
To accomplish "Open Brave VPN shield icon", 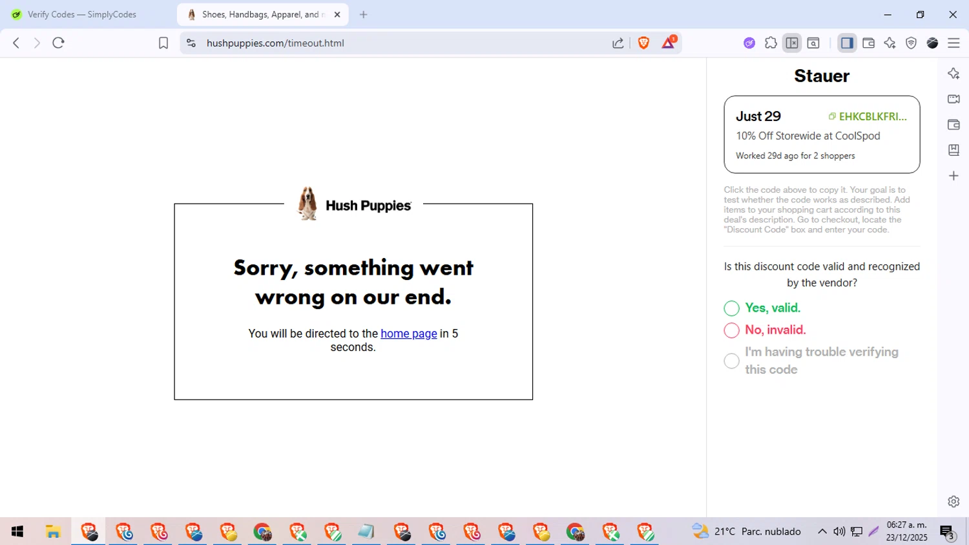I will pos(911,43).
